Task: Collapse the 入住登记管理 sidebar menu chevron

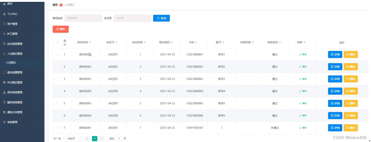Action: 40,53
